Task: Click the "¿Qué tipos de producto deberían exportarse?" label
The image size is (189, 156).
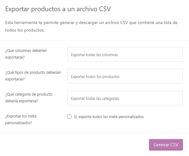Action: 33,76
